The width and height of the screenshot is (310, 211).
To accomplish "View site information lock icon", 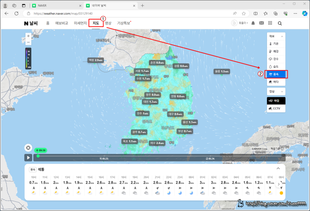I will pyautogui.click(x=29, y=13).
